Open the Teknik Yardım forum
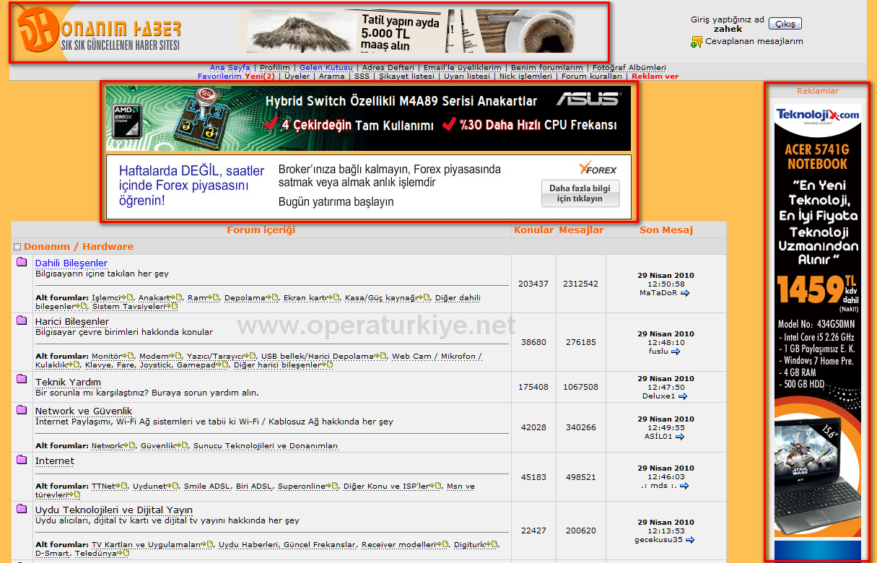This screenshot has width=877, height=563. click(68, 382)
